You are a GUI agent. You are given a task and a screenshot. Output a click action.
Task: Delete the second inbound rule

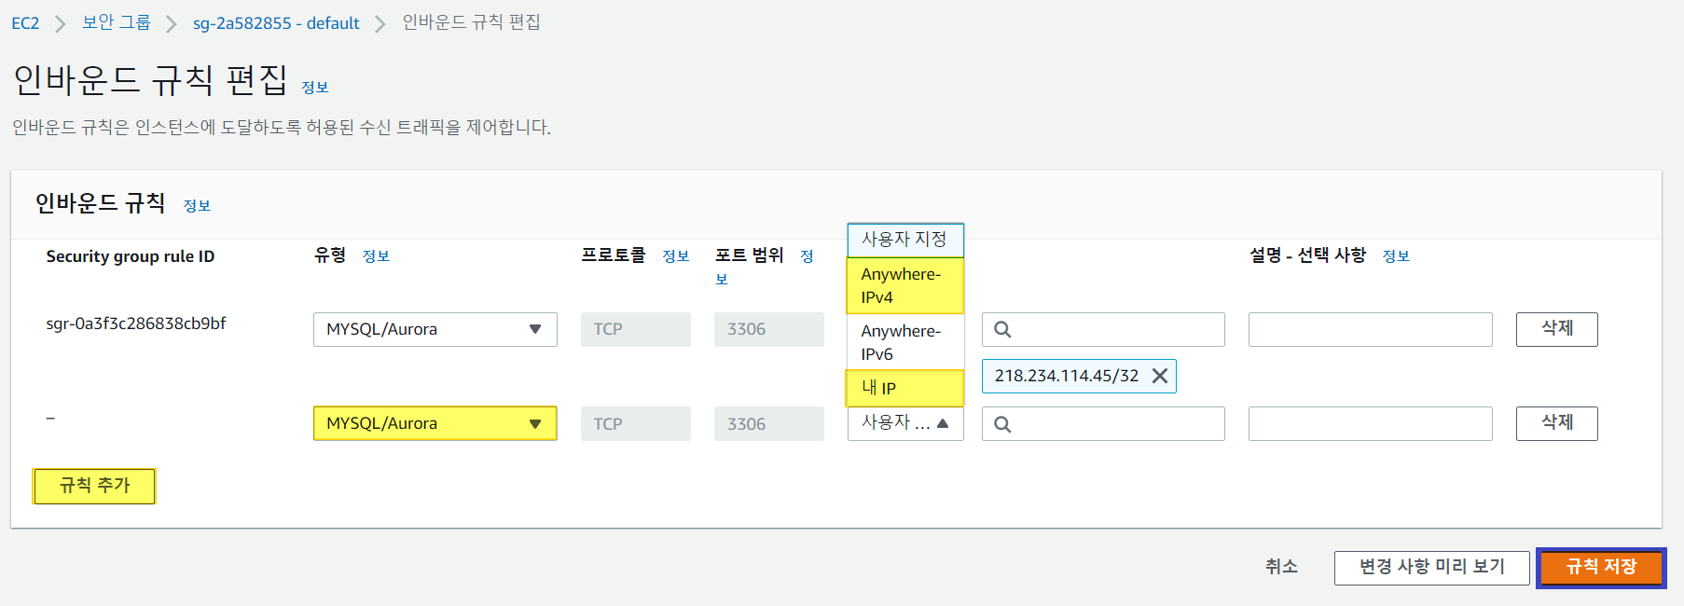[1556, 423]
